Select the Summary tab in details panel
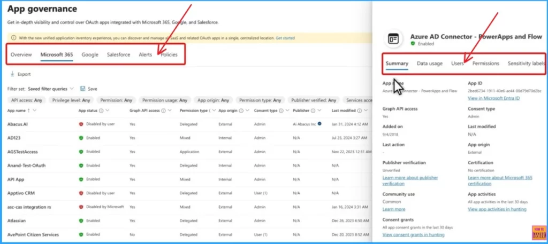The width and height of the screenshot is (548, 244). [x=397, y=64]
